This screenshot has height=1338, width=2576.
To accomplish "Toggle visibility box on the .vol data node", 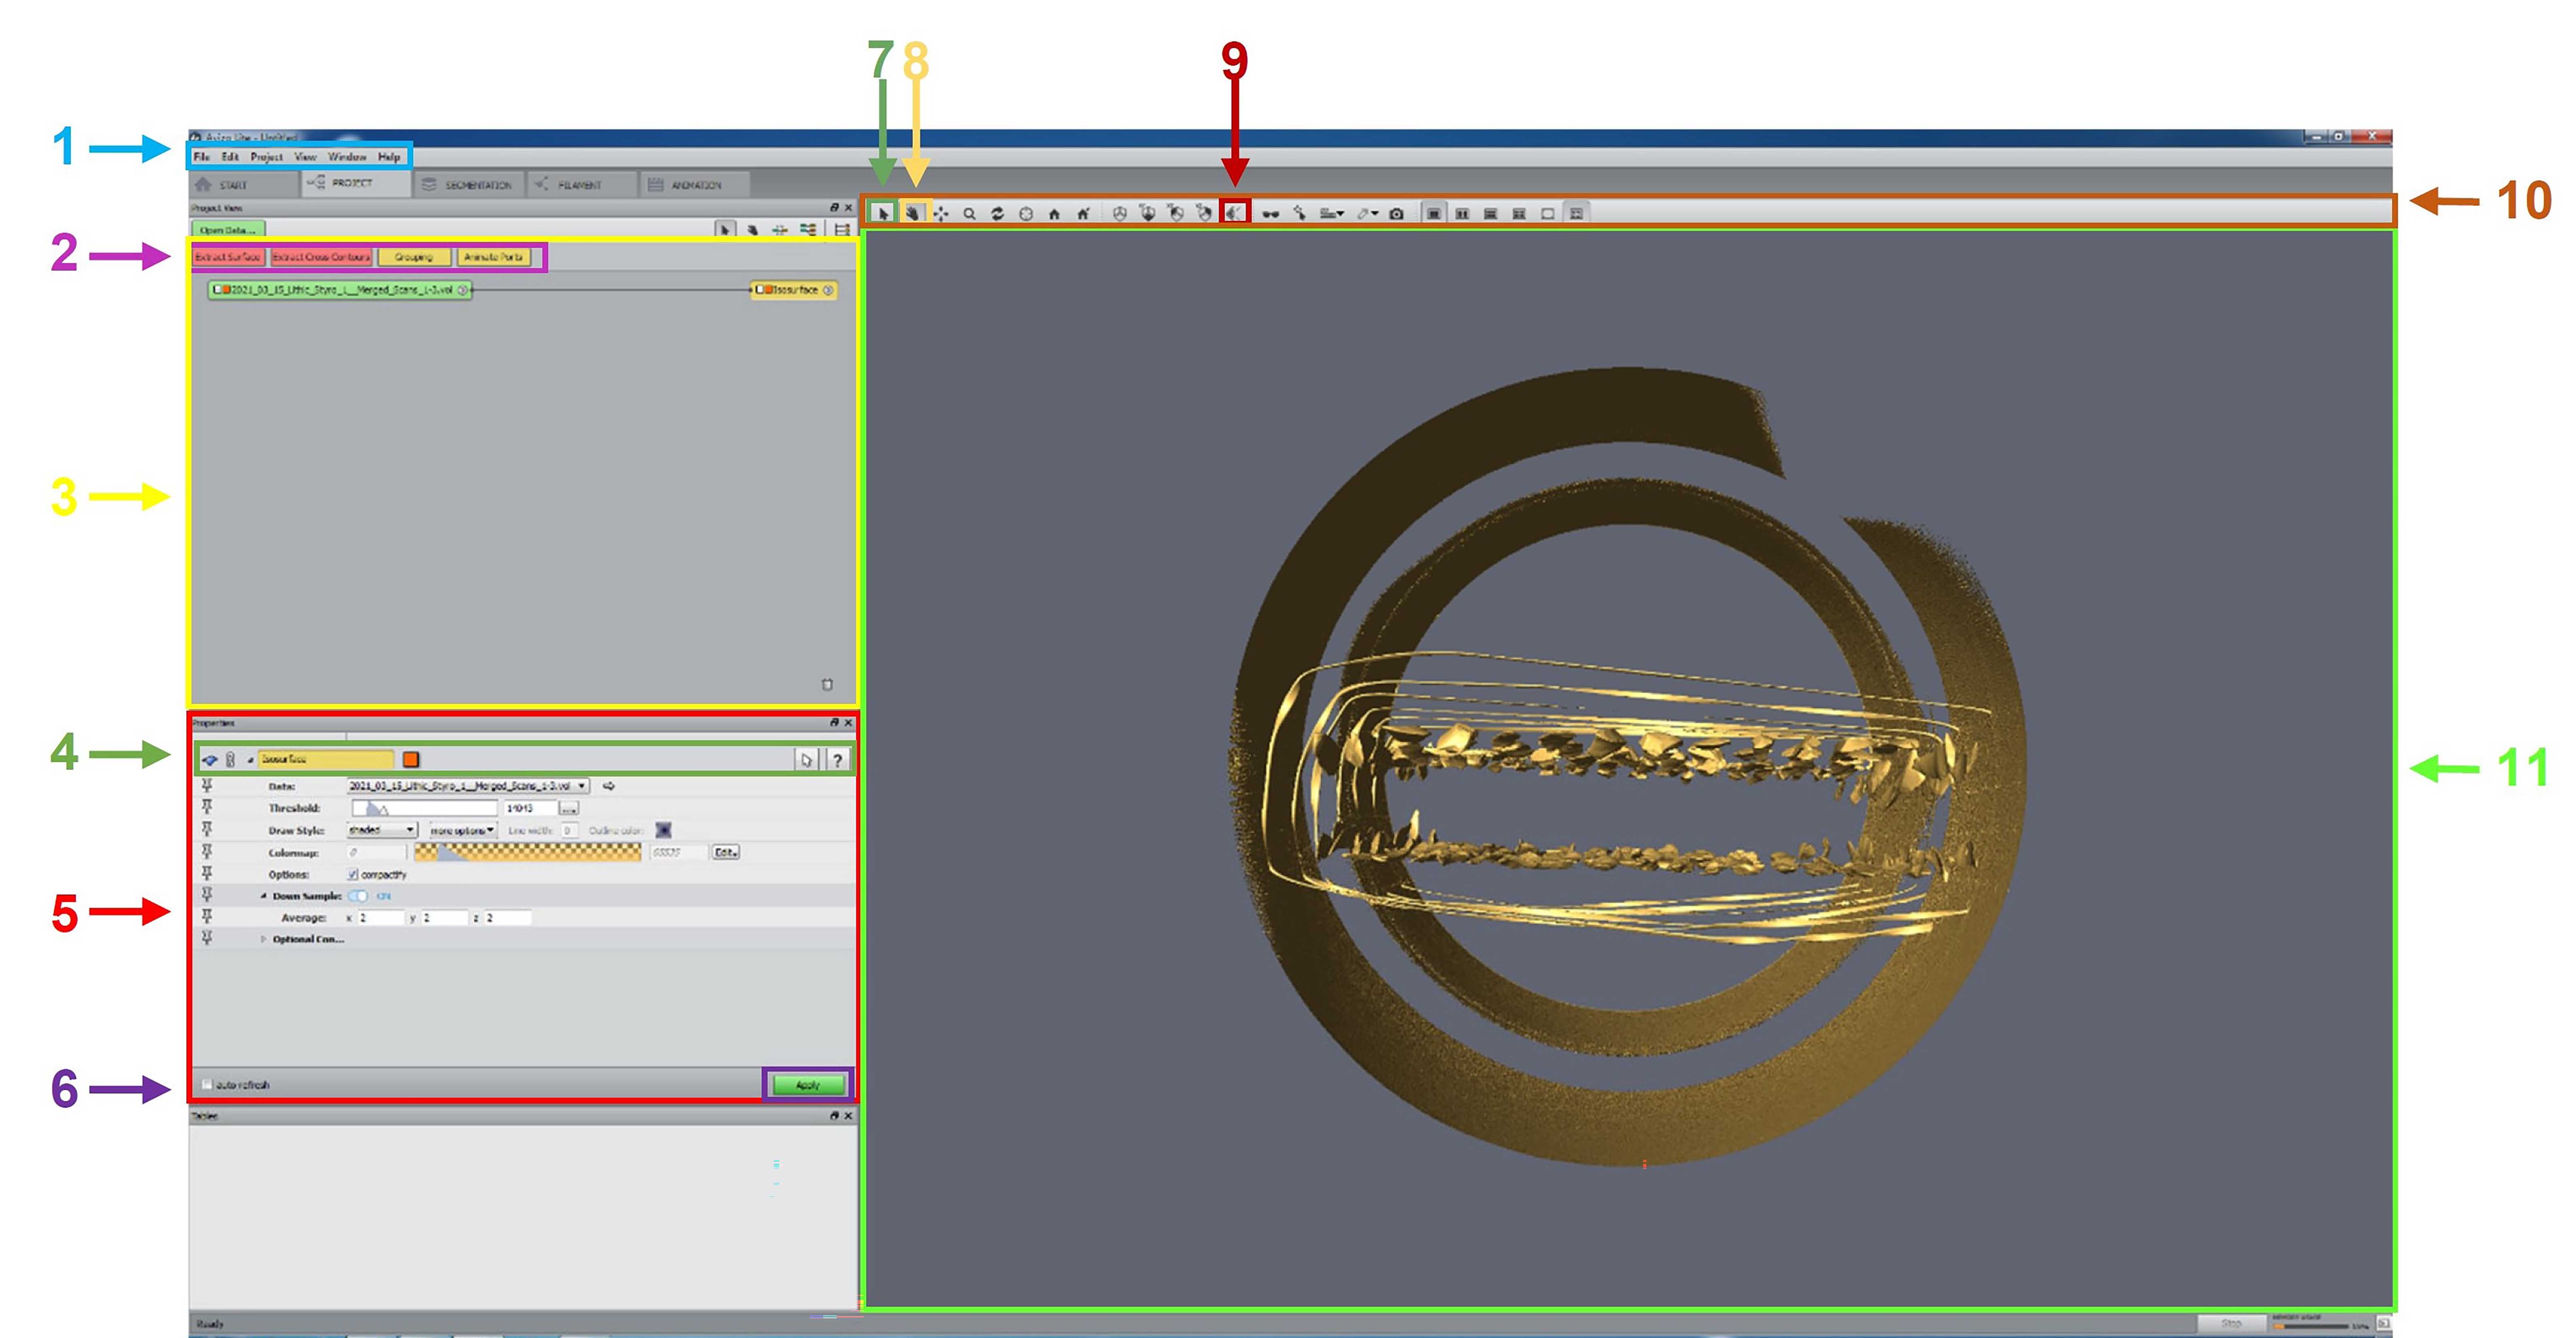I will click(x=217, y=290).
